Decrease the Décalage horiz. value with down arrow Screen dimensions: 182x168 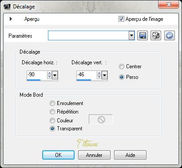(x=50, y=77)
